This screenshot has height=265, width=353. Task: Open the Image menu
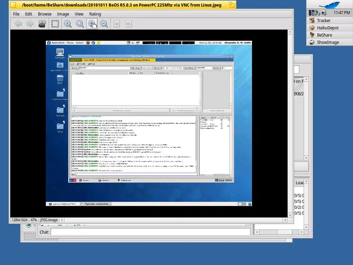[x=63, y=14]
